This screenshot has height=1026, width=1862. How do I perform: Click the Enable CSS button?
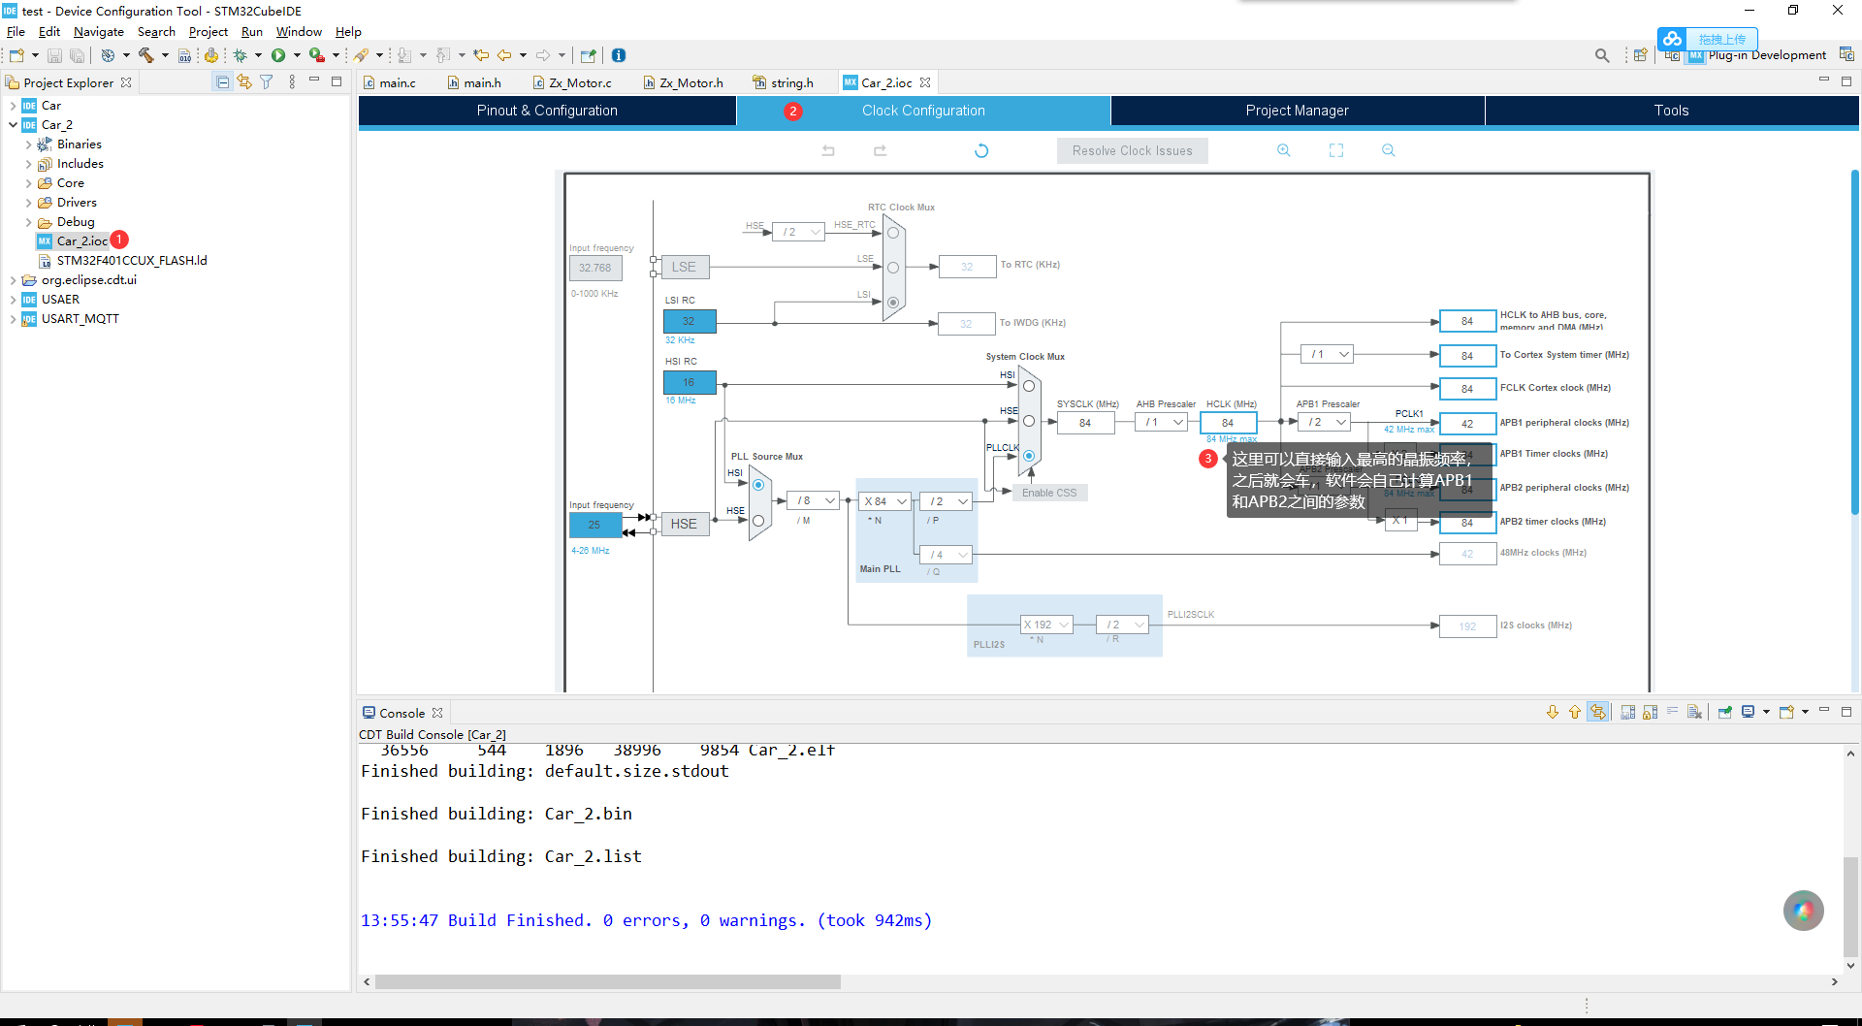[1049, 492]
